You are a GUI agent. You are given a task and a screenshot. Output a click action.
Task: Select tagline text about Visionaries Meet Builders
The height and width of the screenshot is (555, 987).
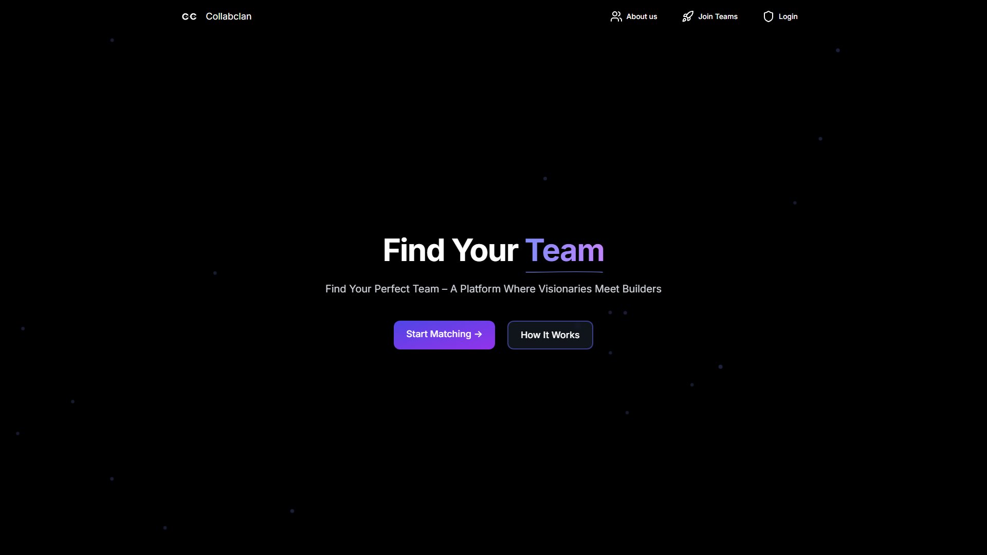493,289
